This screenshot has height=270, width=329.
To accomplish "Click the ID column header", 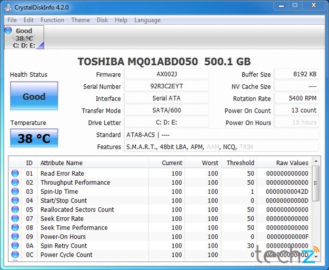I will coord(29,163).
